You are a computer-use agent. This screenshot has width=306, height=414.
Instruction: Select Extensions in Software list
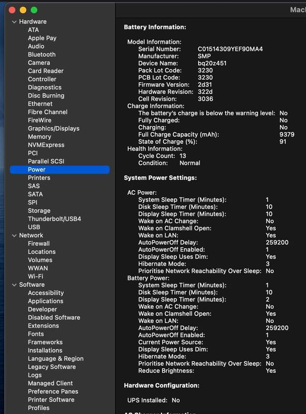point(43,326)
